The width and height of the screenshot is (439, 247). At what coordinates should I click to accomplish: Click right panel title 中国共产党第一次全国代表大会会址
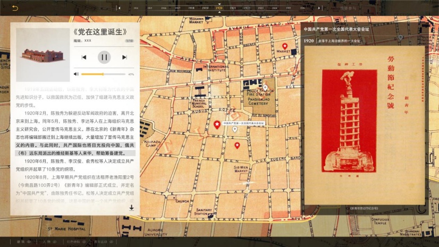tap(336, 29)
